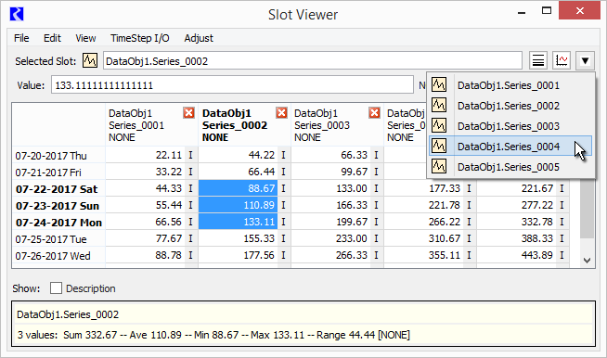607x358 pixels.
Task: Click the scrollbar down arrow of table
Action: [587, 261]
